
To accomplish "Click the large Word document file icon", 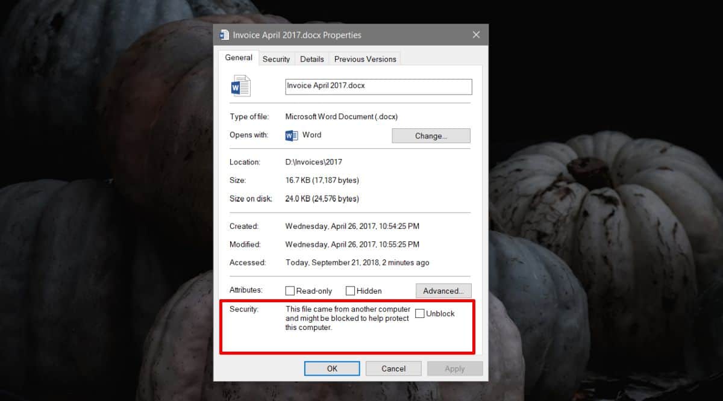I will 240,86.
